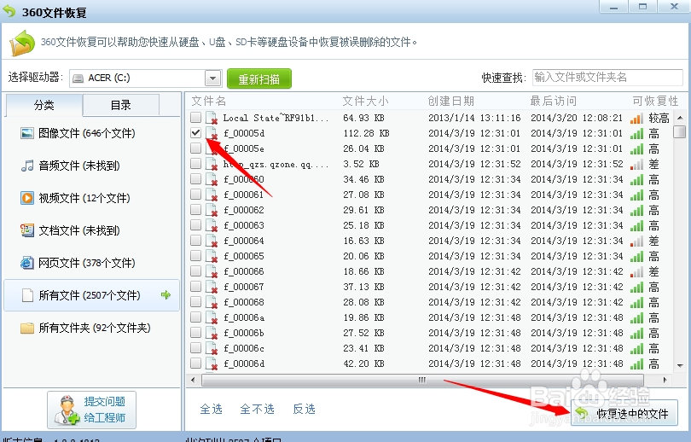Select the checkbox for f_000061
691x442 pixels.
point(195,194)
